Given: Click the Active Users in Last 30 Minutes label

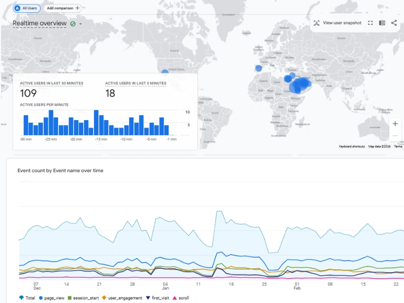Looking at the screenshot, I should [52, 83].
